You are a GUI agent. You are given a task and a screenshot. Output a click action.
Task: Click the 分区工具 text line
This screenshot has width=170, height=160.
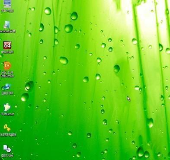pos(7,72)
